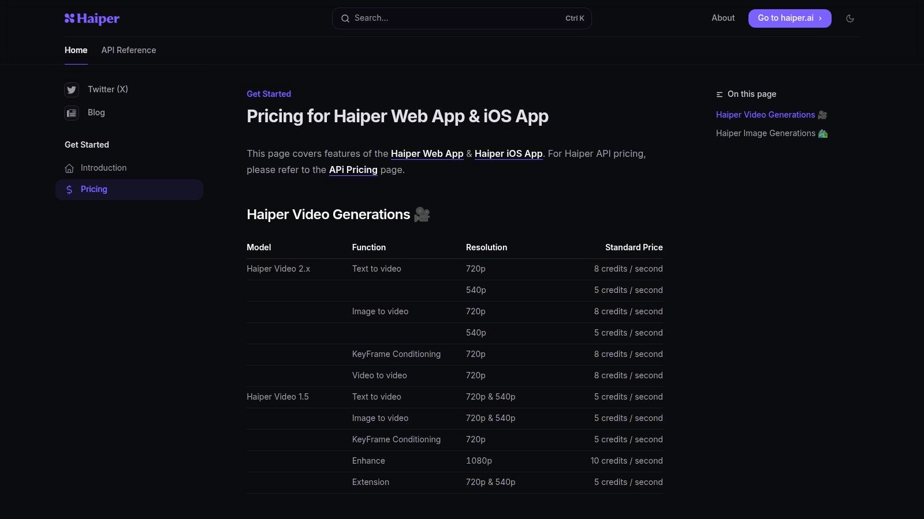Switch to the API Reference tab
This screenshot has width=924, height=519.
128,50
